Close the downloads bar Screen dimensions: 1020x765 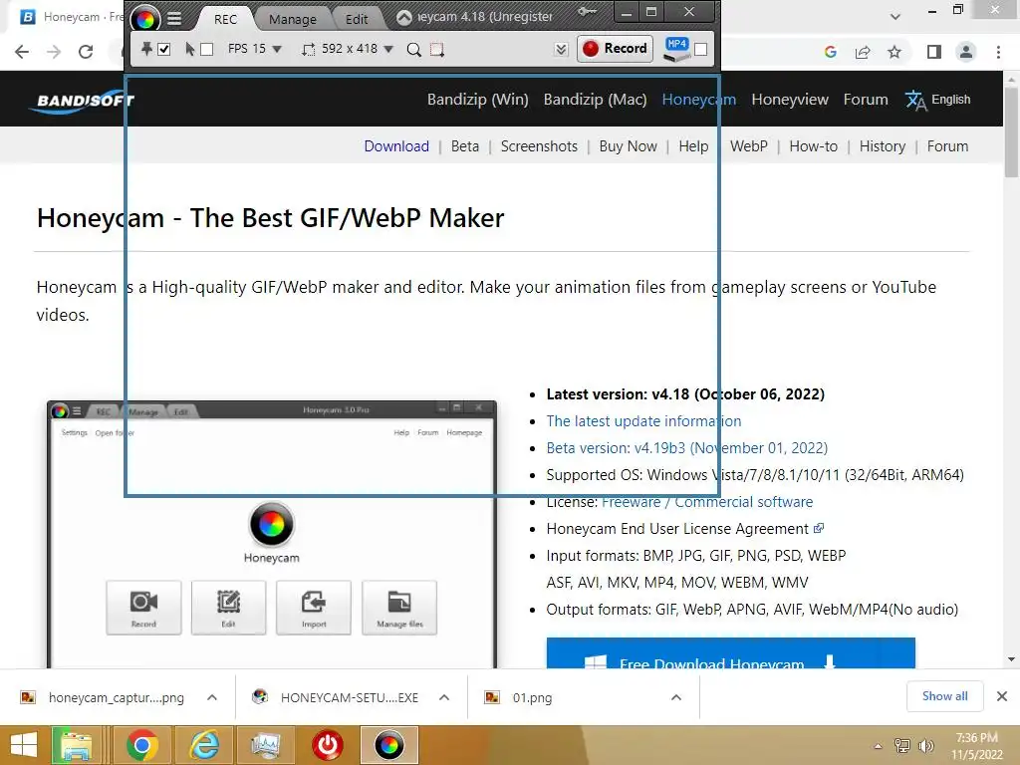click(x=1002, y=696)
